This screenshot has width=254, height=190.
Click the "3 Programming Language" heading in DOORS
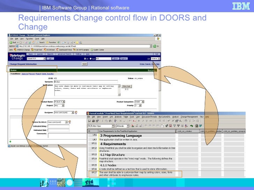point(121,136)
